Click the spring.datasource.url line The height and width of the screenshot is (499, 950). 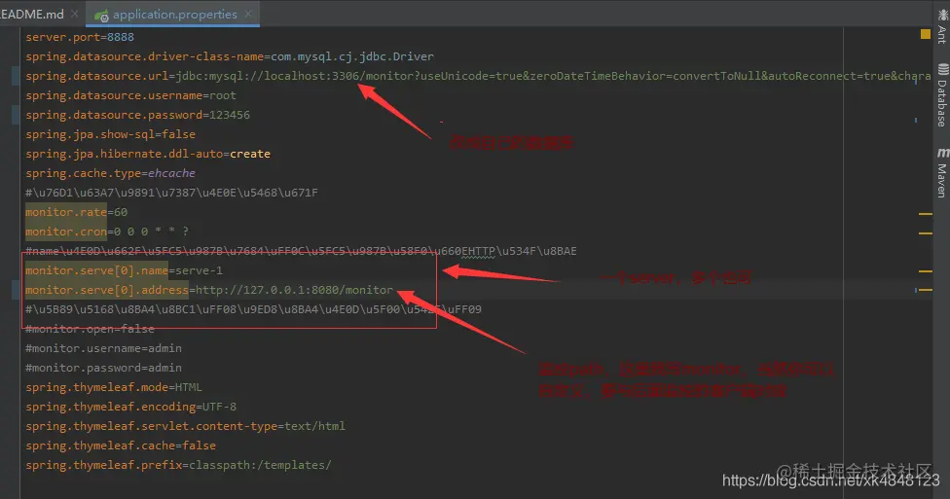click(477, 76)
